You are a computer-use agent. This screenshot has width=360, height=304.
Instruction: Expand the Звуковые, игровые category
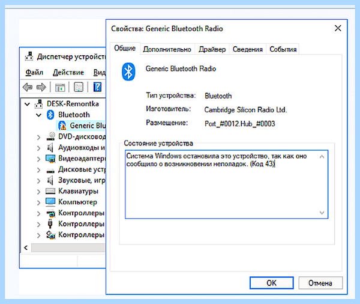point(38,181)
